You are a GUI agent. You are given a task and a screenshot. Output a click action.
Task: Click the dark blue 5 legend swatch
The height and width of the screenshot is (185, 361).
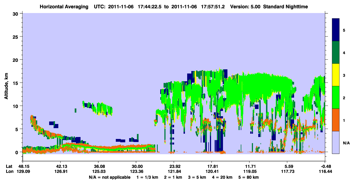pos(336,30)
